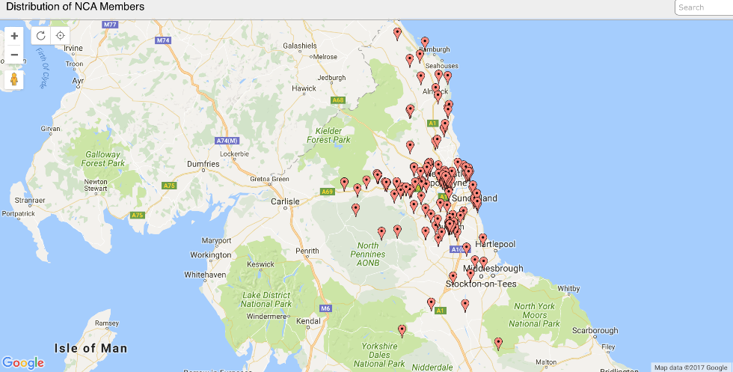
Task: Click the Lockerbie town label
Action: click(x=234, y=154)
